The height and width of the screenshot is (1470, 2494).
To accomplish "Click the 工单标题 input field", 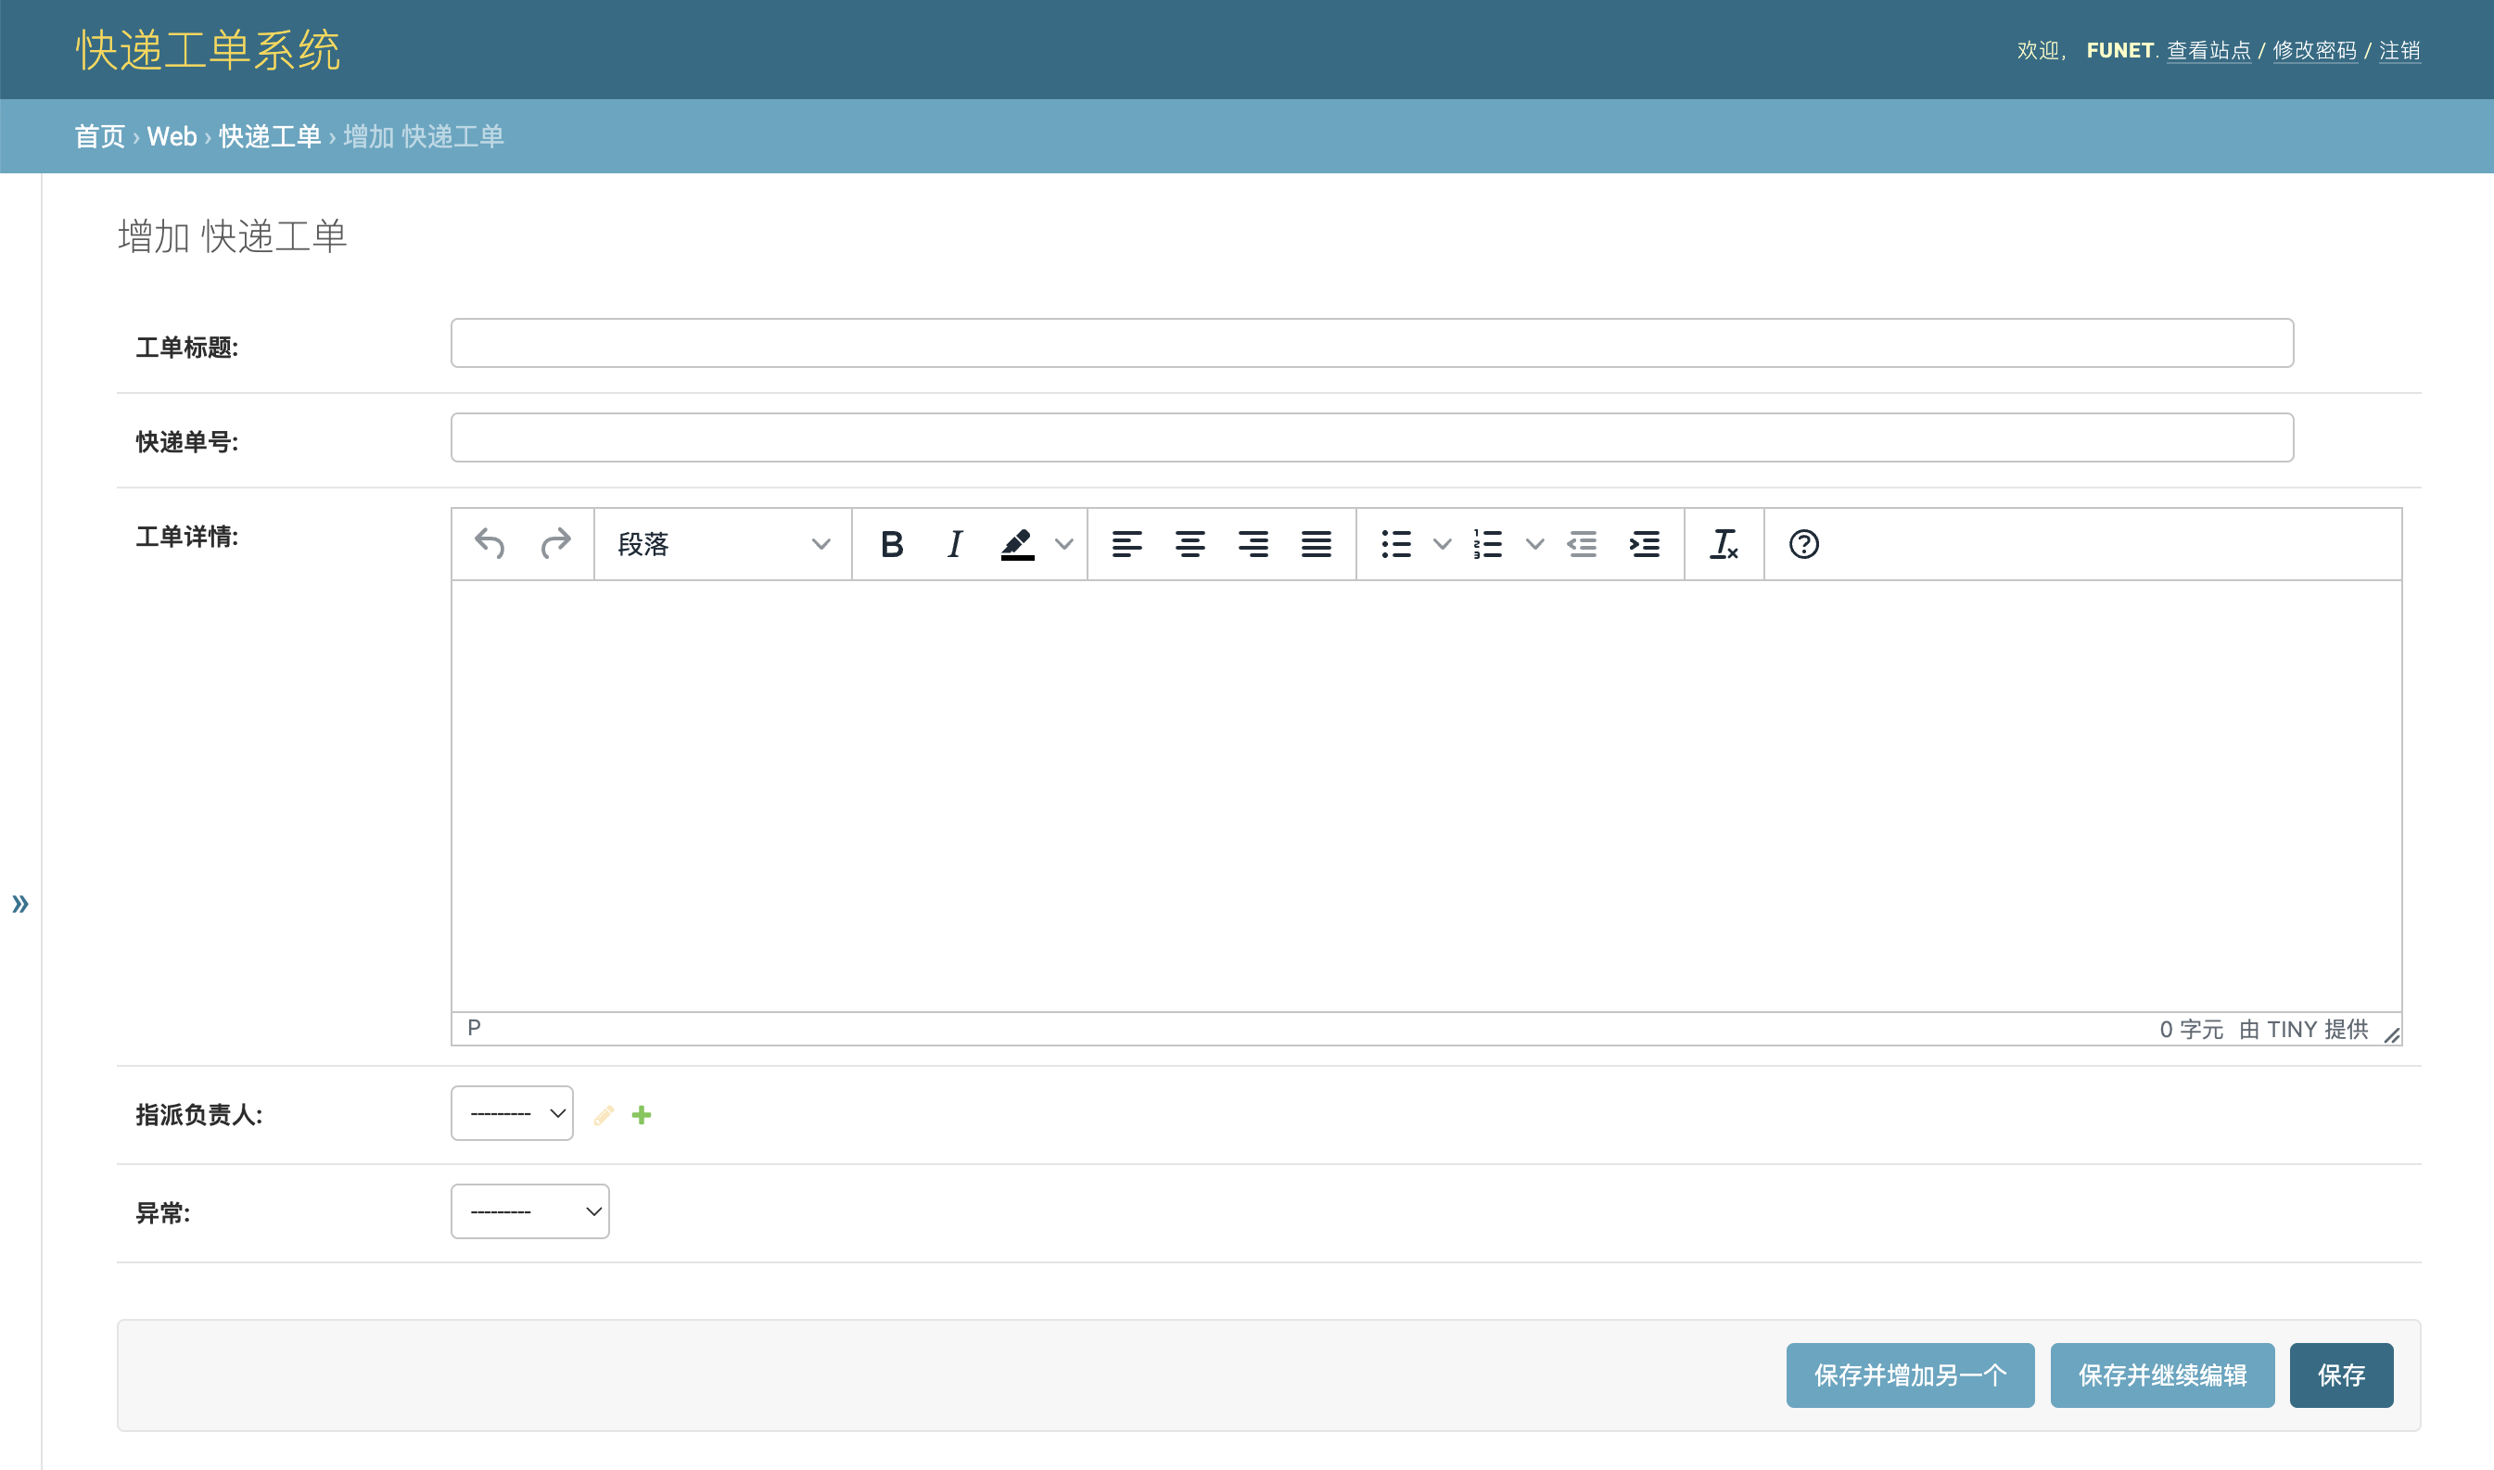I will (x=1372, y=343).
